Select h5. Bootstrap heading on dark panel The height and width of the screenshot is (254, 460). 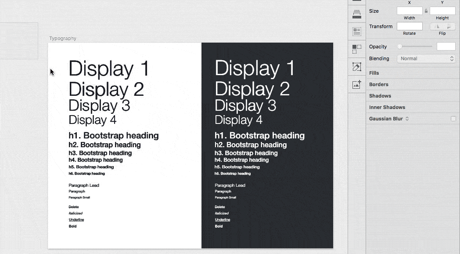[x=237, y=167]
